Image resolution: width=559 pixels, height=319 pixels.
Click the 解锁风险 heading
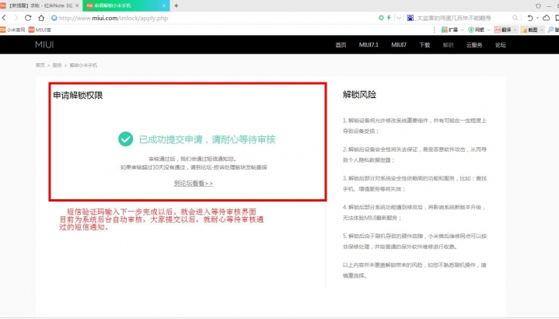359,95
